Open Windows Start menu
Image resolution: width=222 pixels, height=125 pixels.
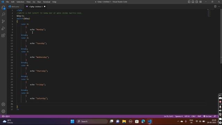point(72,121)
